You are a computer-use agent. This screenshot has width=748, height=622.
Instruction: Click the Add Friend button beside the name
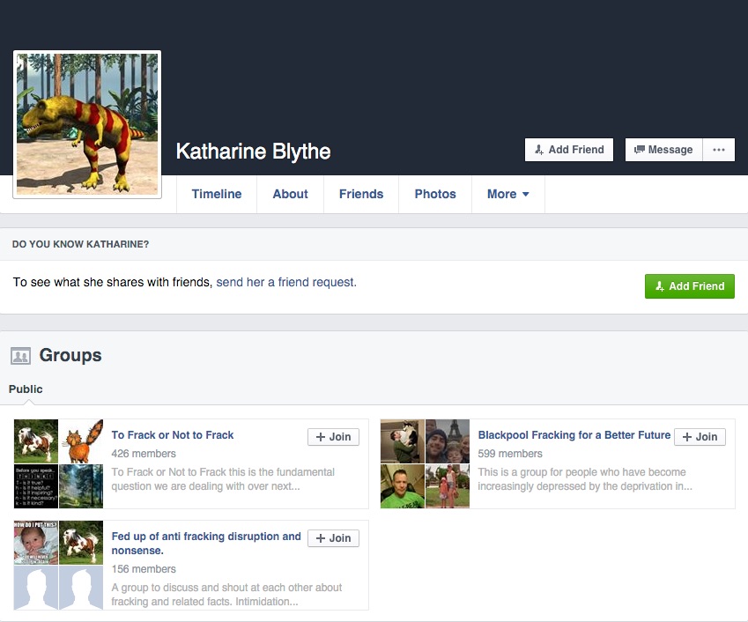click(568, 150)
